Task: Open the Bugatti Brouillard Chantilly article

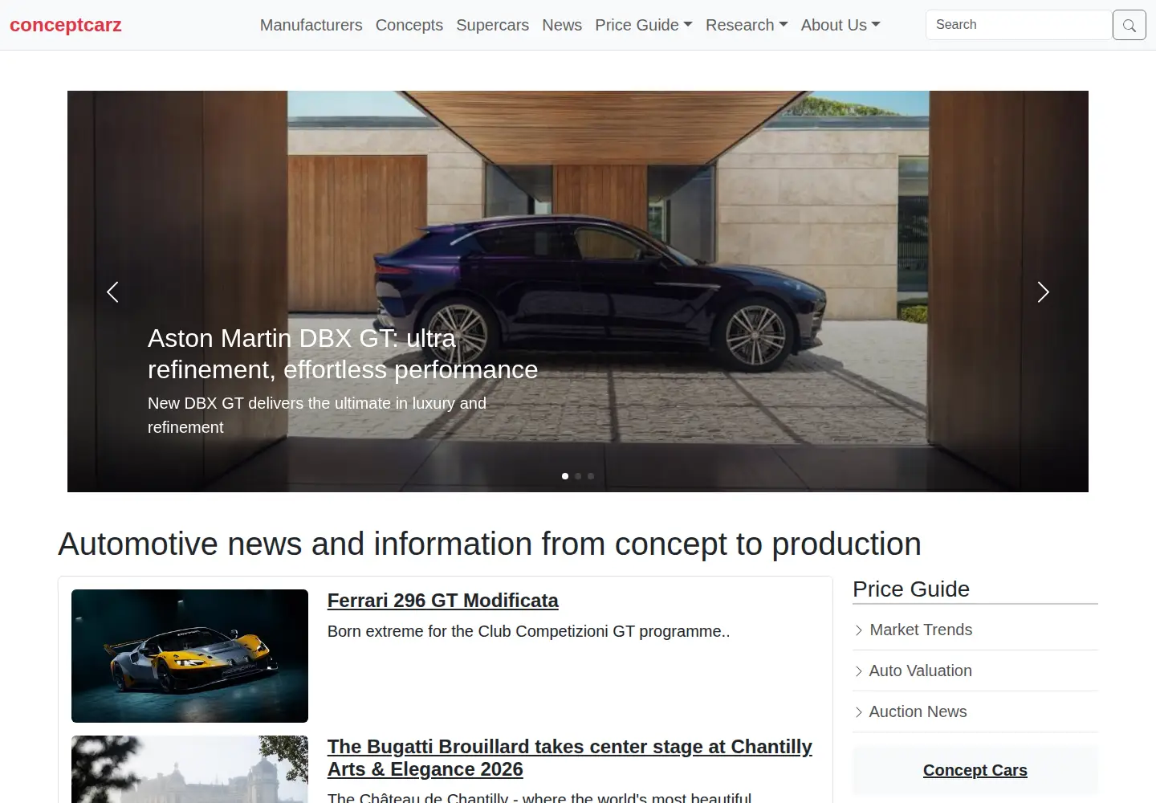Action: [569, 758]
